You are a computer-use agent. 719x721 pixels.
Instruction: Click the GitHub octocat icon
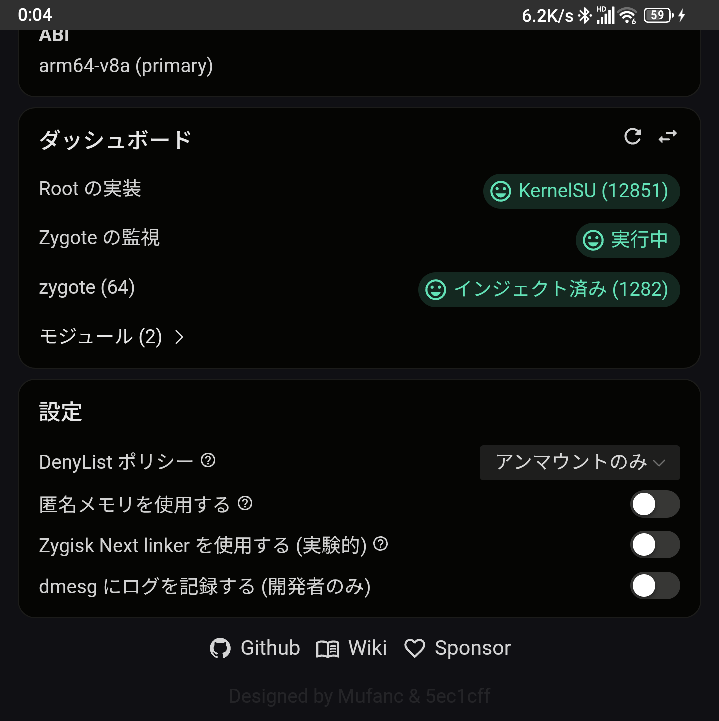[x=220, y=648]
